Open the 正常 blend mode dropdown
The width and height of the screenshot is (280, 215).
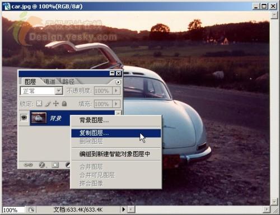tap(59, 91)
